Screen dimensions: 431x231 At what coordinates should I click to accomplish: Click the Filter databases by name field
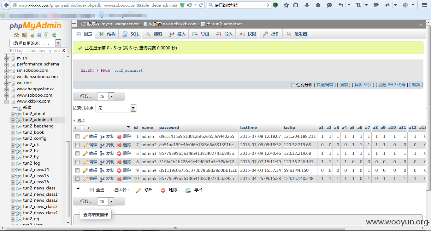click(x=35, y=50)
